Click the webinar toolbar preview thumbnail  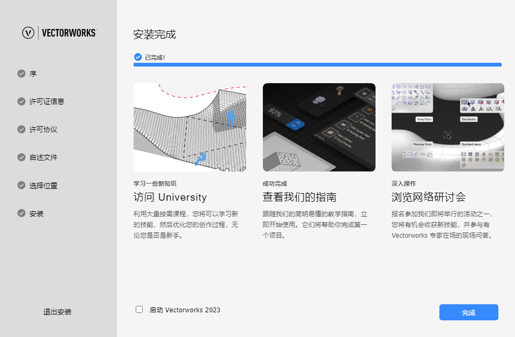coord(447,127)
